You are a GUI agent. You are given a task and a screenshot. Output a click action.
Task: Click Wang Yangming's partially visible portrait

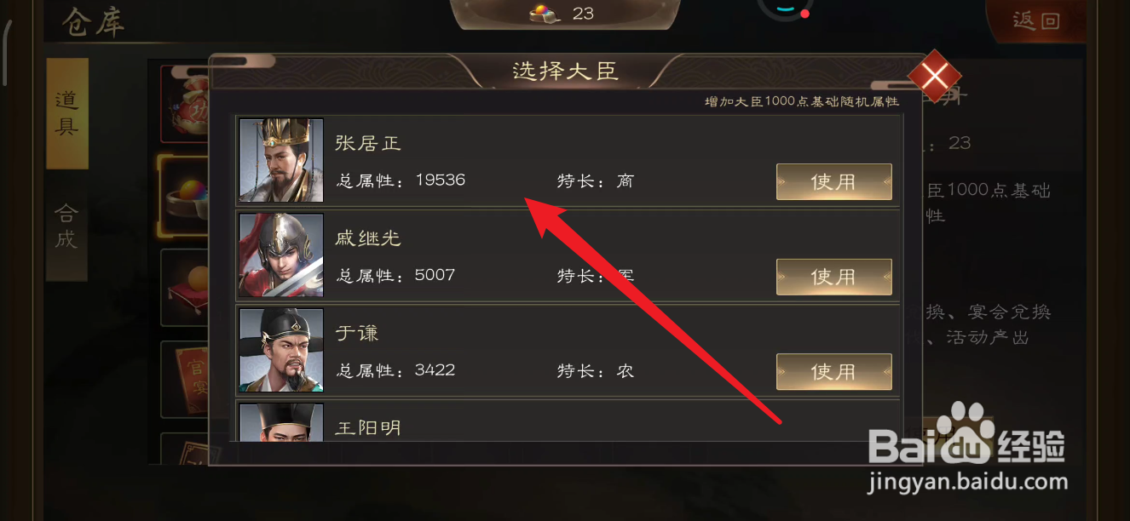point(281,422)
